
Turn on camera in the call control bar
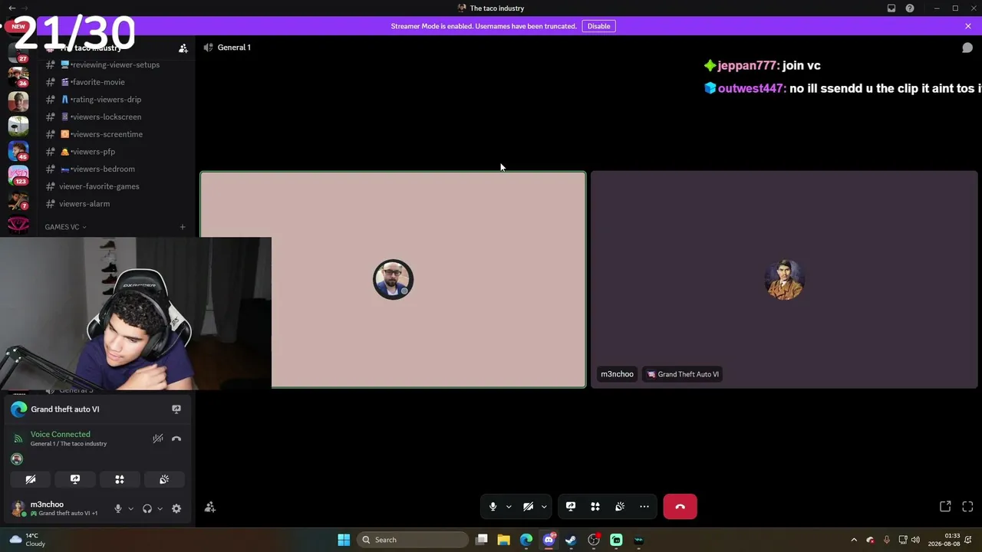point(528,507)
